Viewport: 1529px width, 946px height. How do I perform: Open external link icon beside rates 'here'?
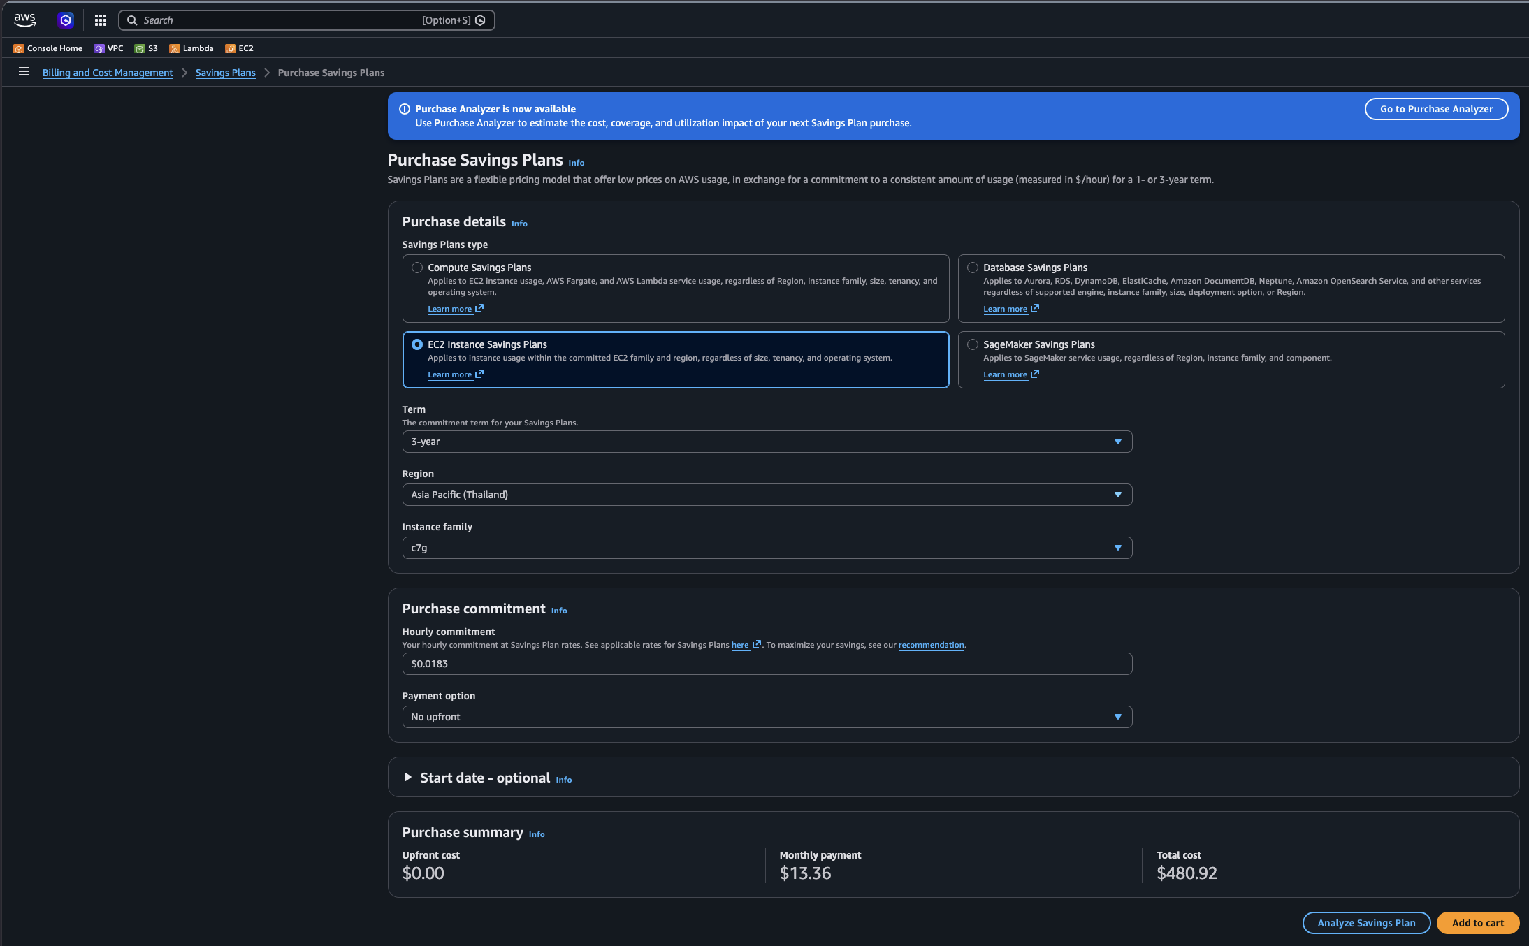pos(756,644)
